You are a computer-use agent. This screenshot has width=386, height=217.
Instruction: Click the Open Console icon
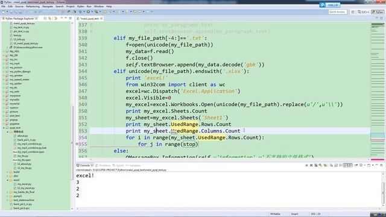tap(369, 165)
